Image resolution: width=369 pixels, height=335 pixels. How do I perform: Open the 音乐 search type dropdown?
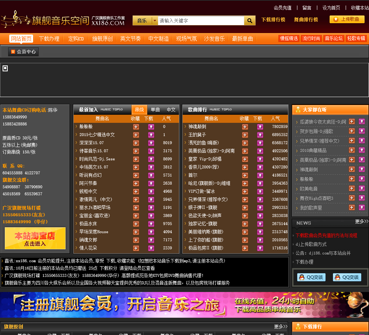145,21
